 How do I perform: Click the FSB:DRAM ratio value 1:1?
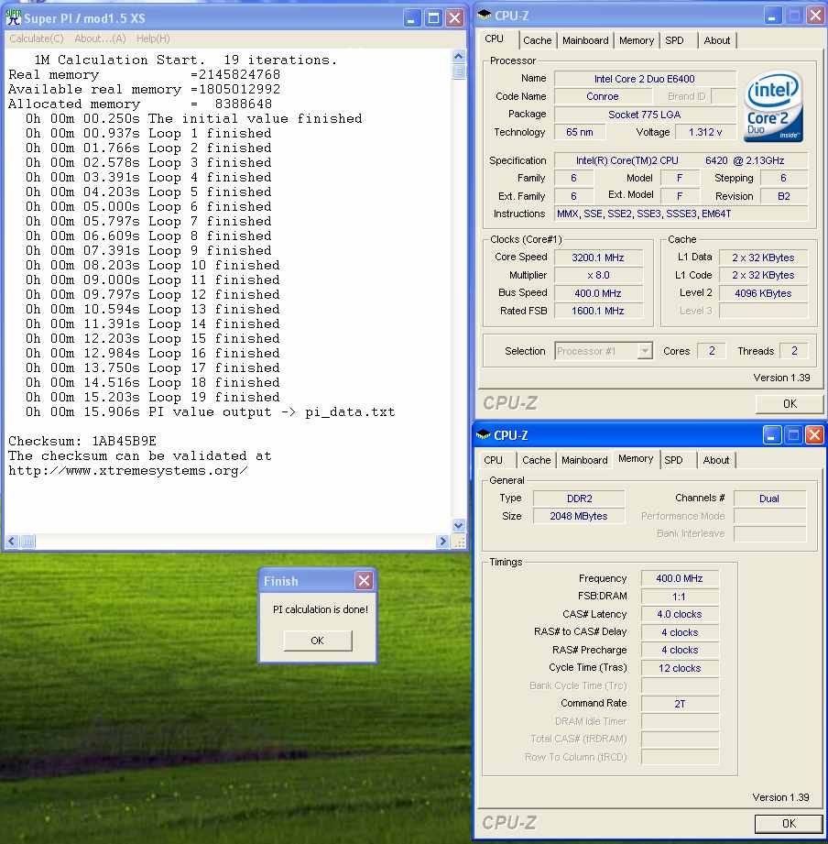coord(680,597)
